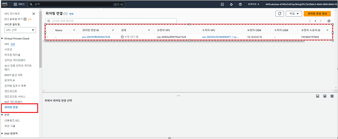Click the 수락 대기 중 status cell

pyautogui.click(x=130, y=37)
